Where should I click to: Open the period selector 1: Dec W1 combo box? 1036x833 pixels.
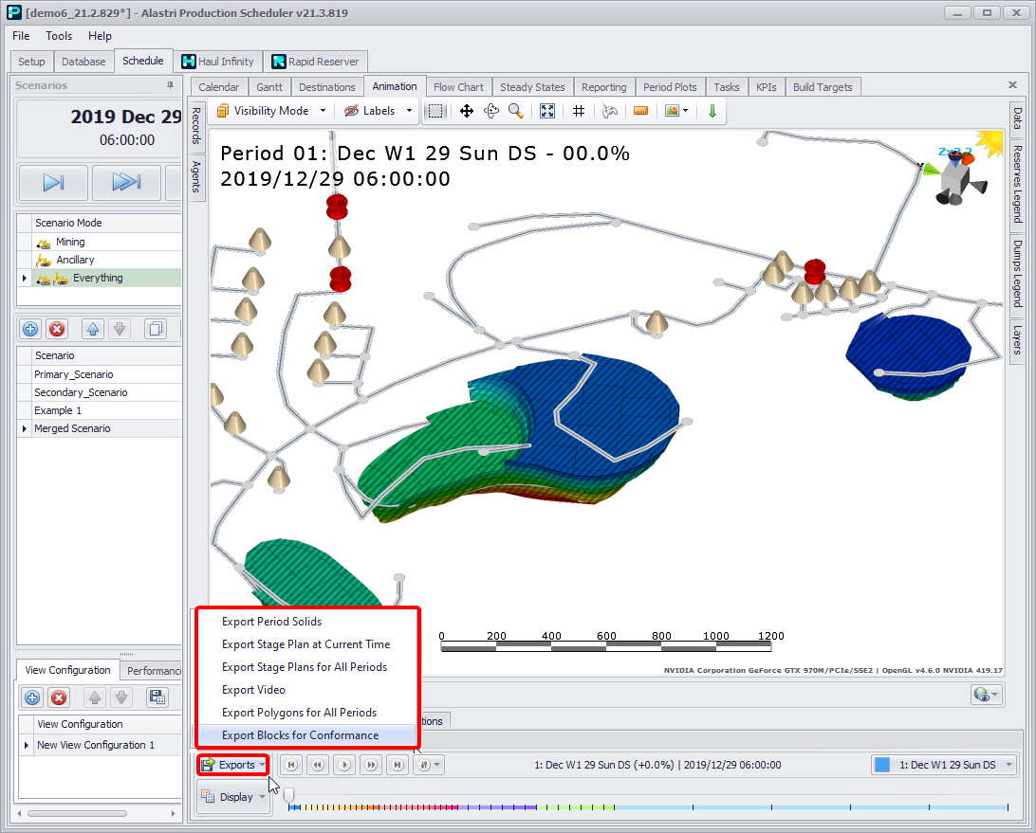943,765
